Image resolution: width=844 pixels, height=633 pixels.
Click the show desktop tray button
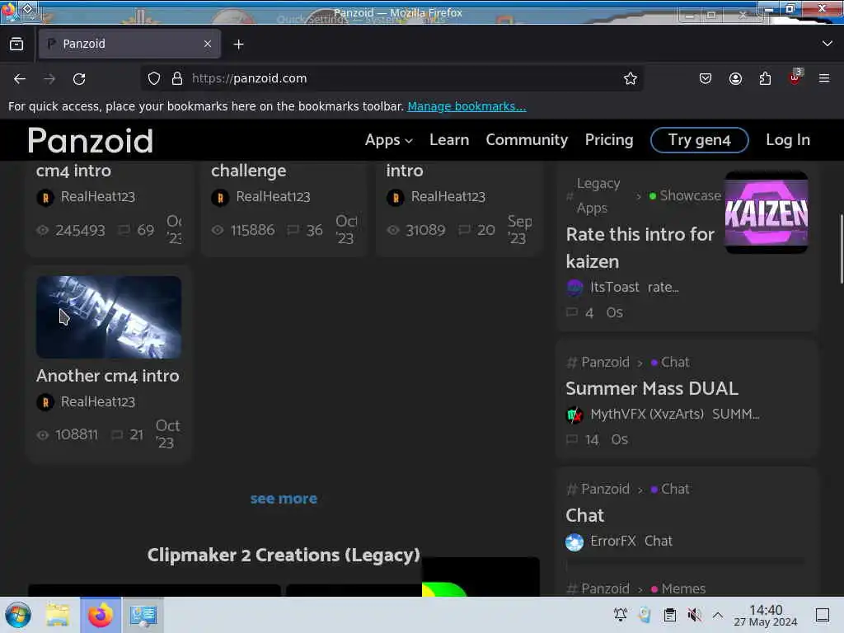(x=822, y=615)
